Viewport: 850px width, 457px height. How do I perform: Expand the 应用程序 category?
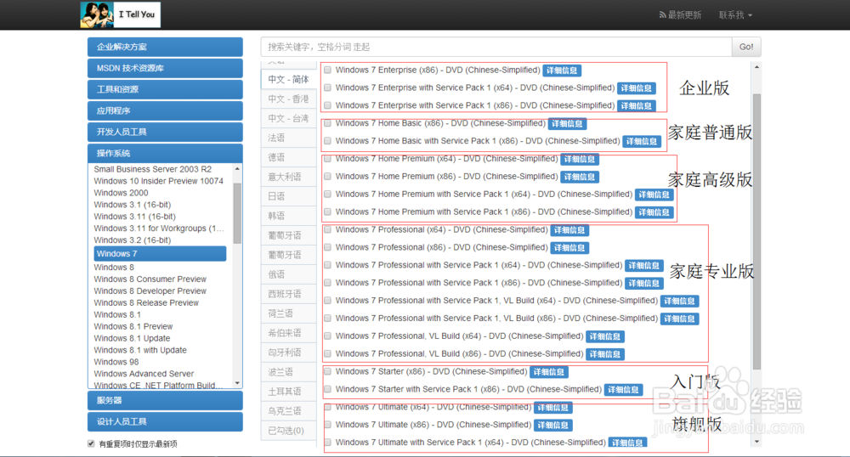[165, 111]
